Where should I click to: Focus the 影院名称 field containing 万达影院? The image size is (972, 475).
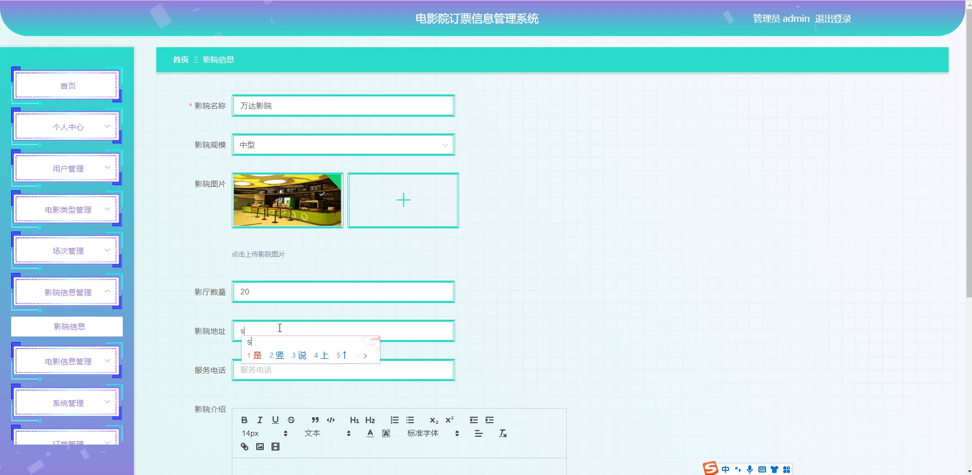[x=343, y=106]
